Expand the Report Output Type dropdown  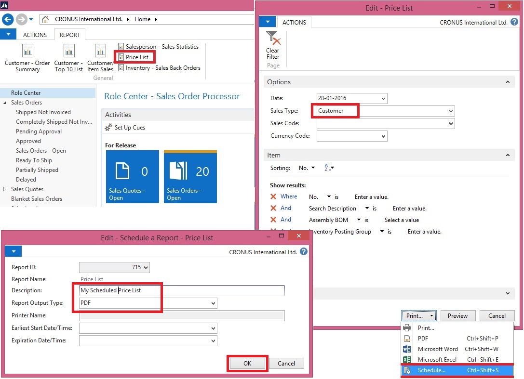click(x=213, y=303)
